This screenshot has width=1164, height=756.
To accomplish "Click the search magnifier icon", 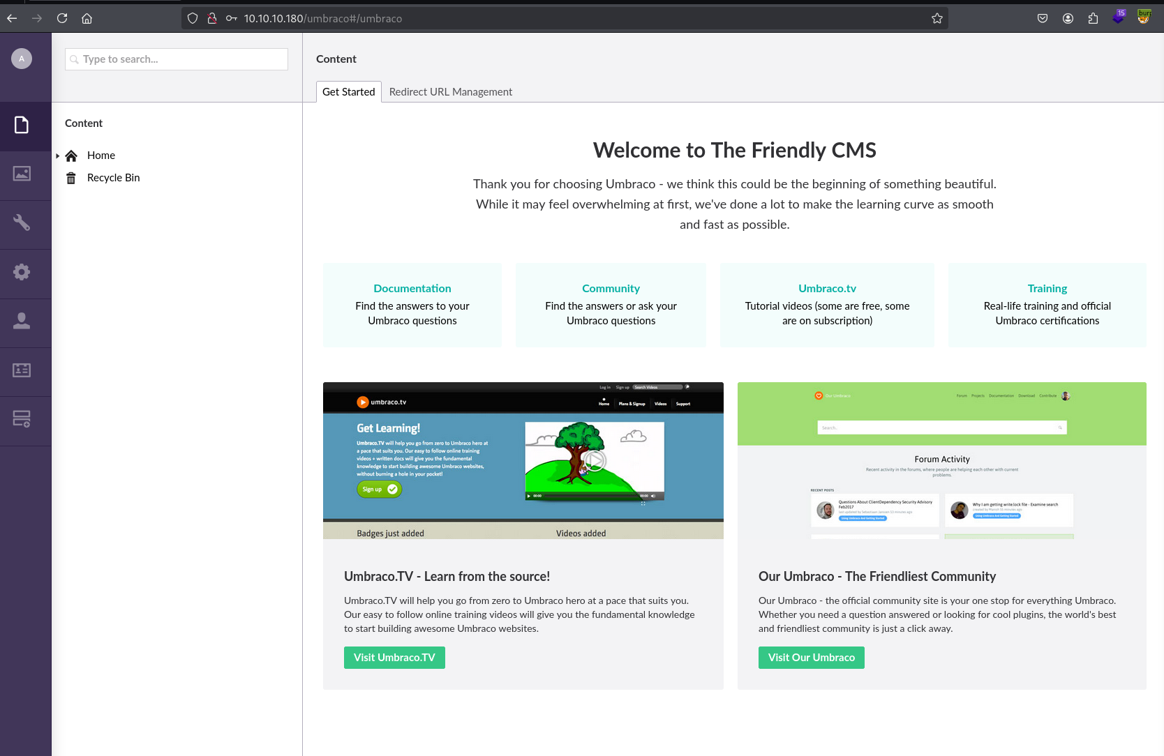I will pyautogui.click(x=74, y=59).
